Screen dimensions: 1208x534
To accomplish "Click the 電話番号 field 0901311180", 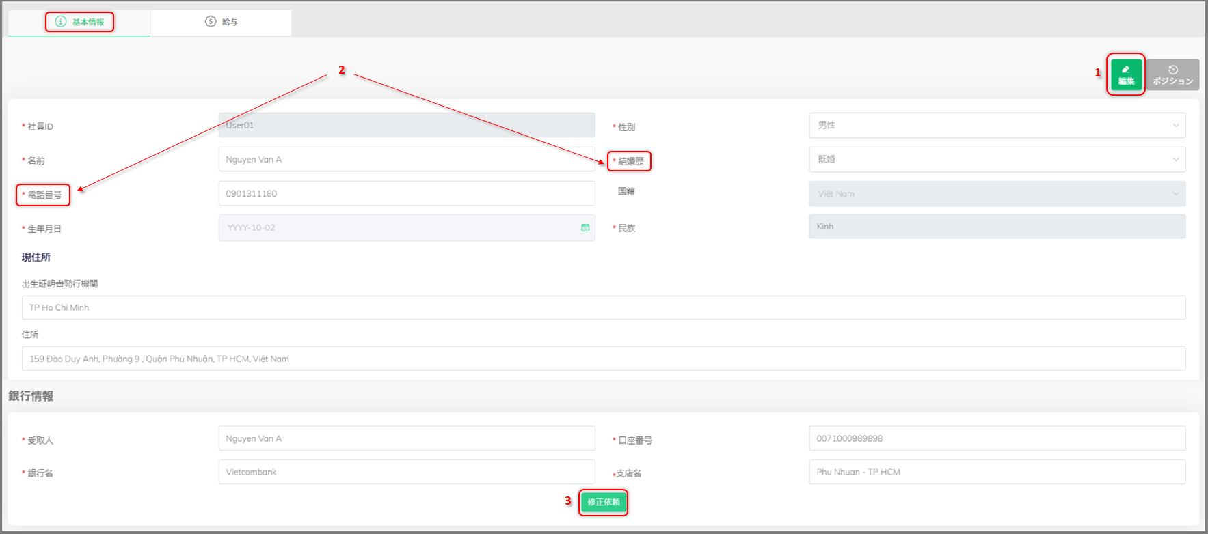I will (407, 193).
